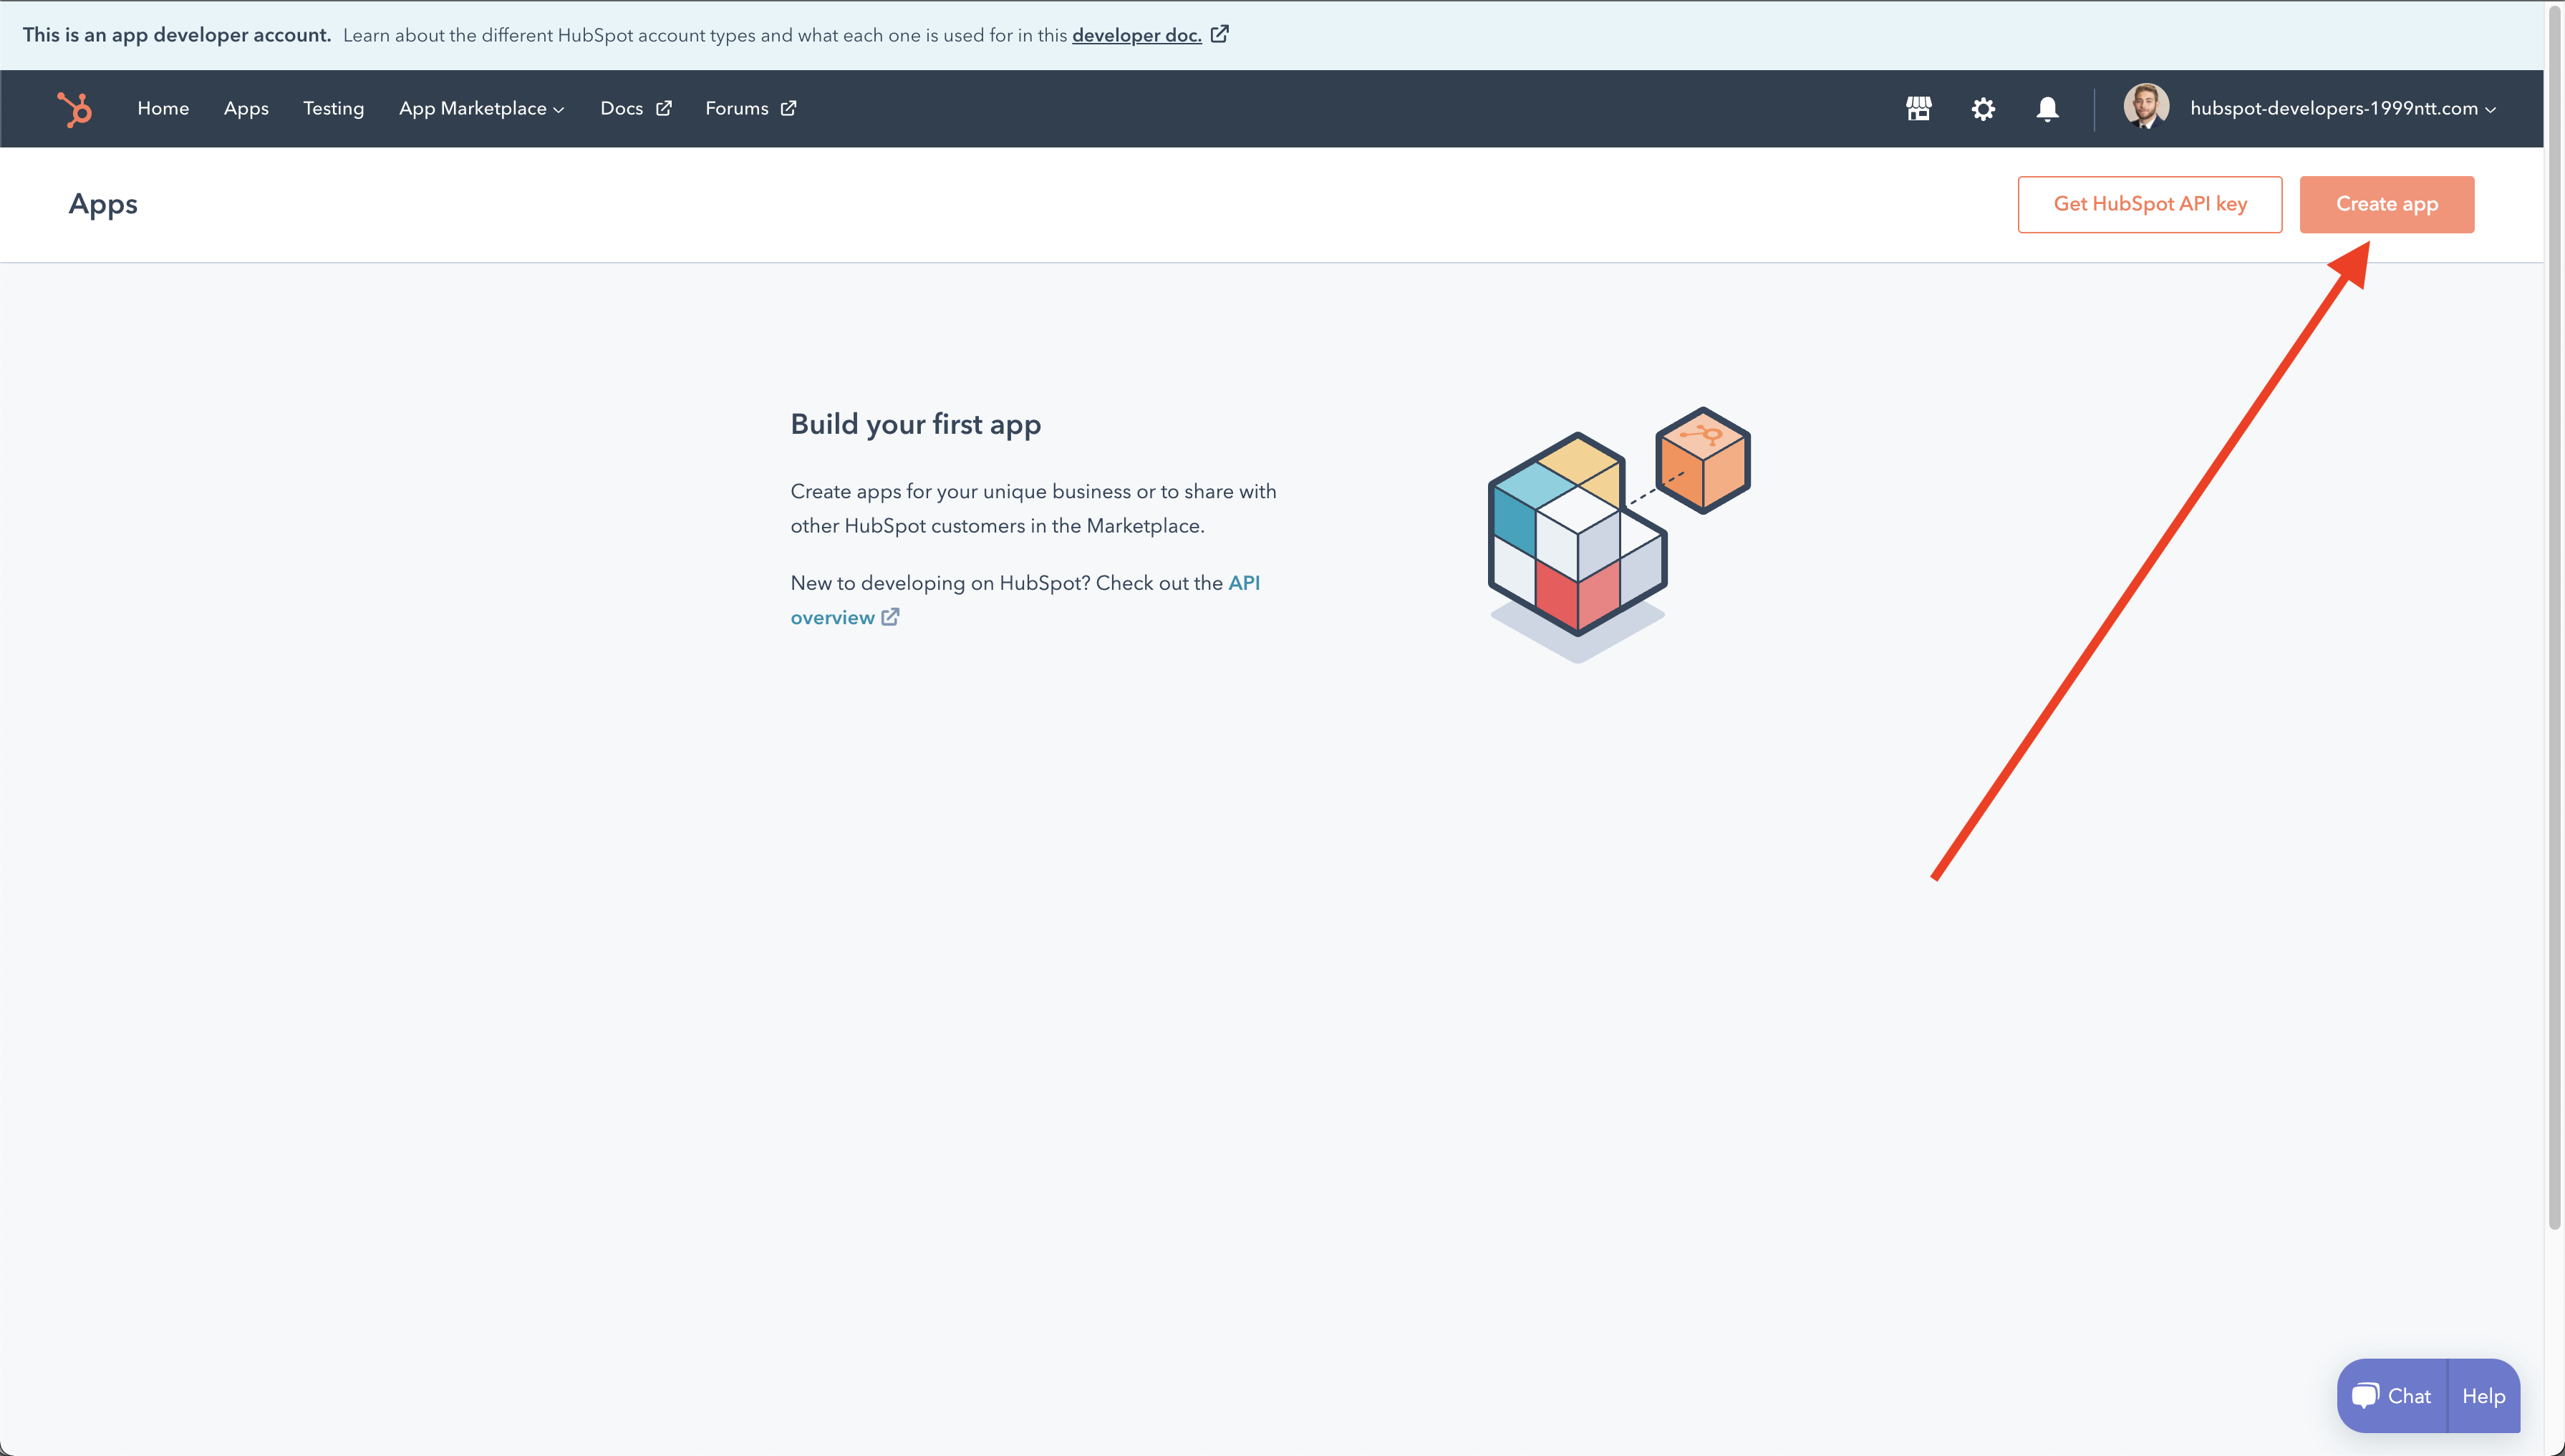
Task: Open the Marketplace storefront icon
Action: (x=1919, y=108)
